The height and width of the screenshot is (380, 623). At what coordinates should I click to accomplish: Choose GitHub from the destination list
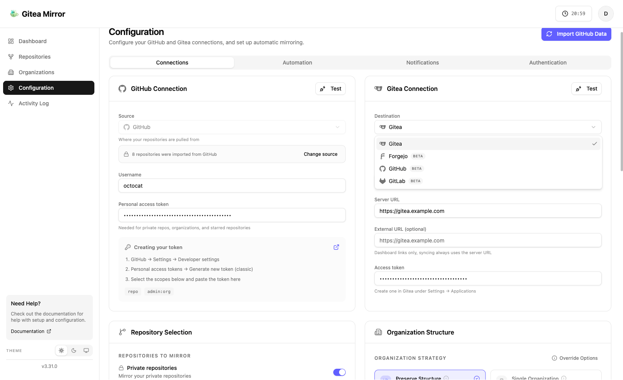pyautogui.click(x=488, y=169)
